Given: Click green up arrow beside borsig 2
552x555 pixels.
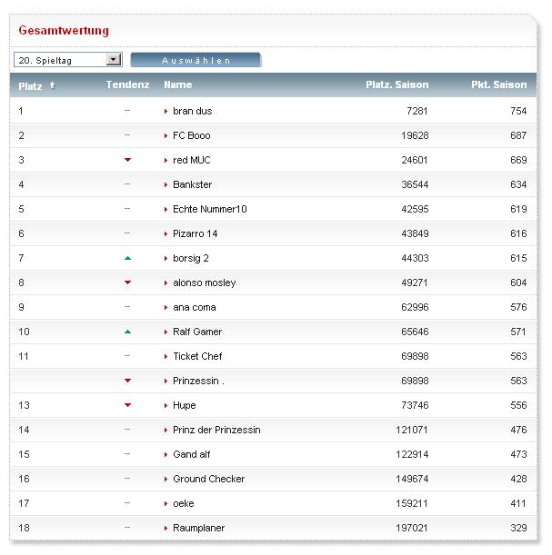Looking at the screenshot, I should [127, 258].
